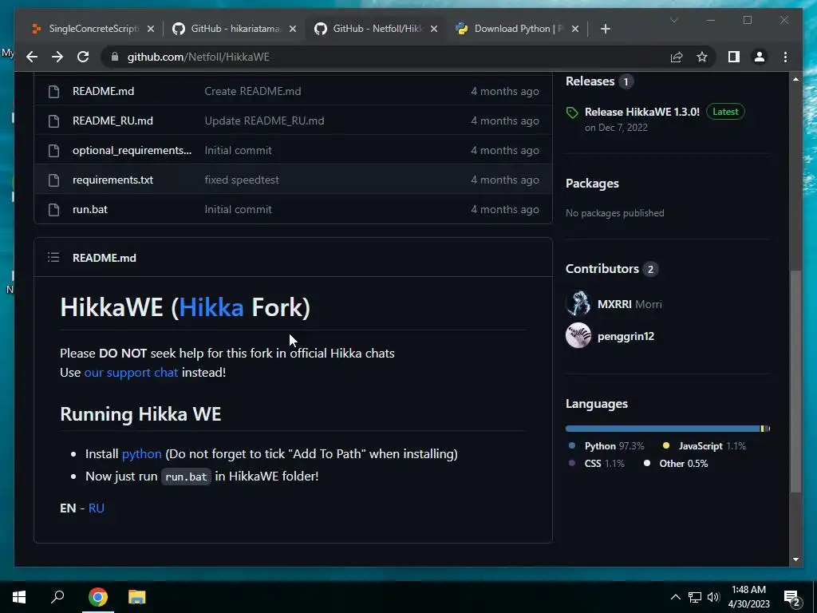Switch README to RU language

97,508
